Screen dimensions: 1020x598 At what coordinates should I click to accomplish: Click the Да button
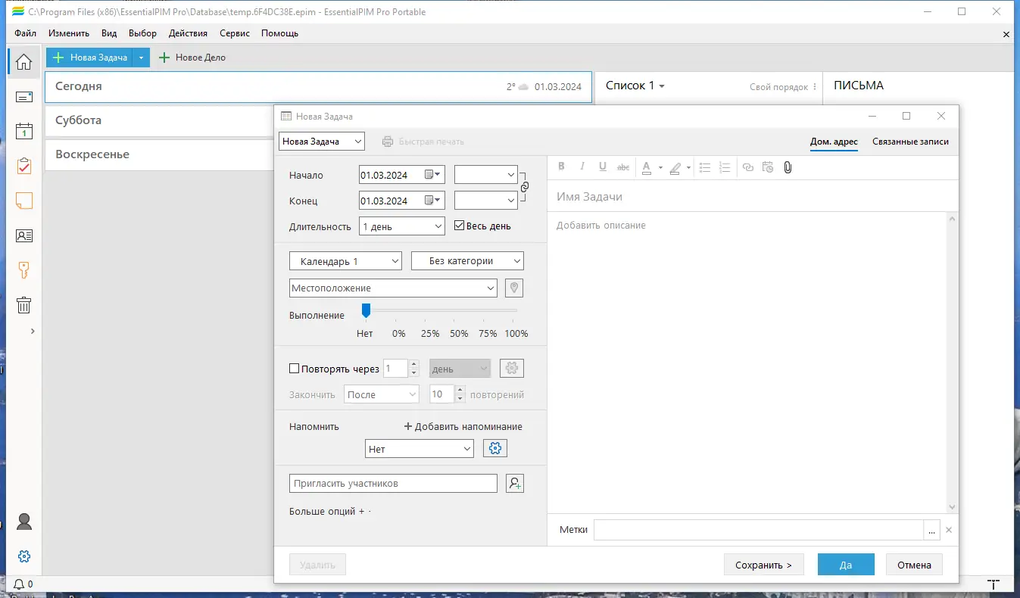[x=846, y=565]
